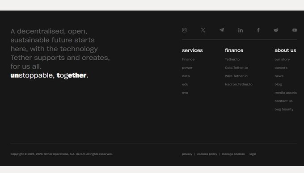
Task: Click the copyright notice text
Action: [61, 154]
